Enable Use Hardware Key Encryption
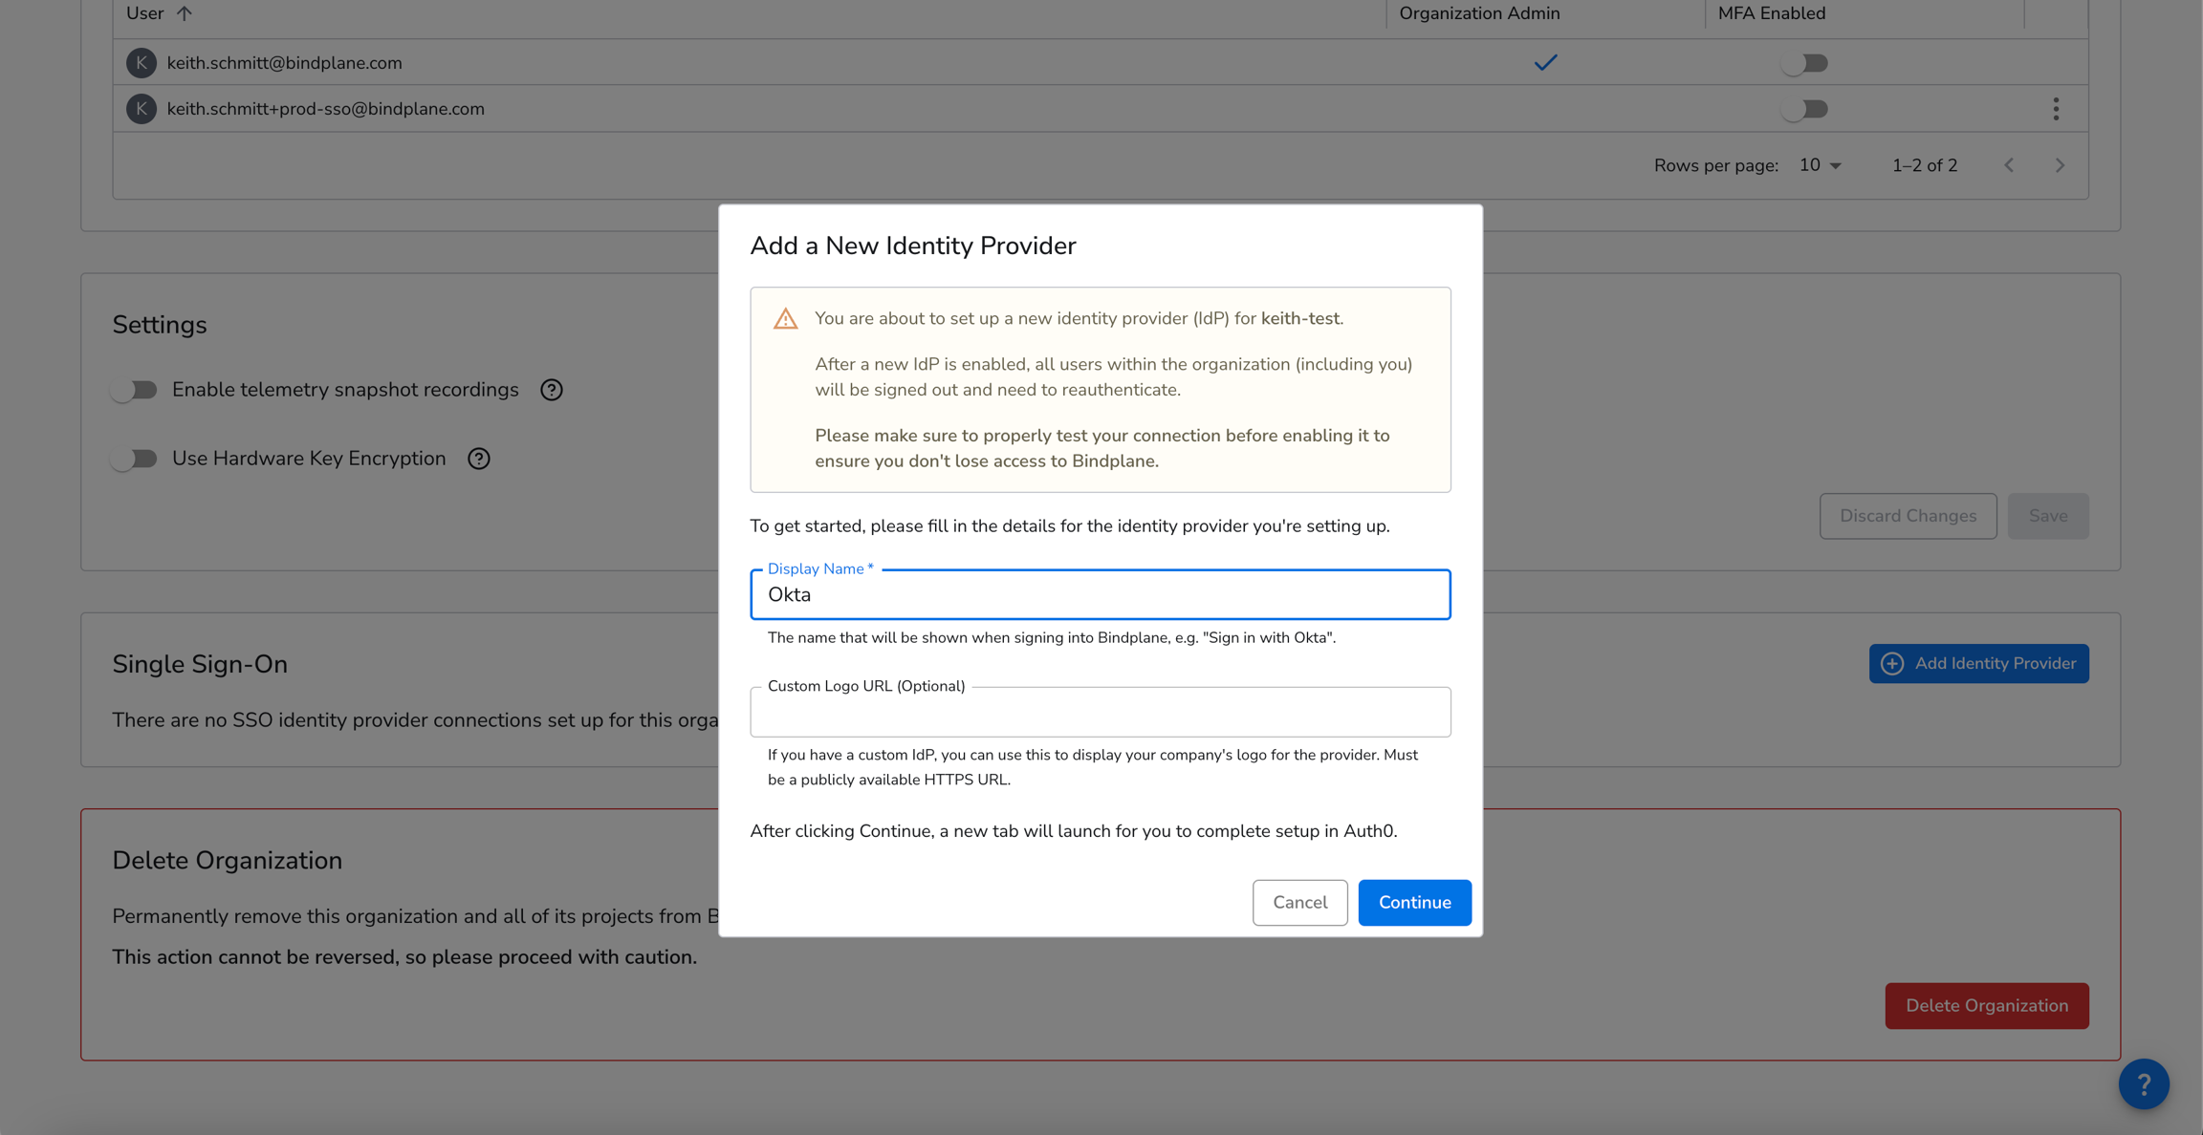 pyautogui.click(x=135, y=459)
